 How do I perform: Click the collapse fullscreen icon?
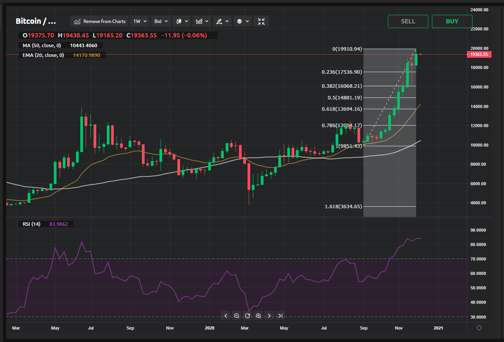click(261, 21)
